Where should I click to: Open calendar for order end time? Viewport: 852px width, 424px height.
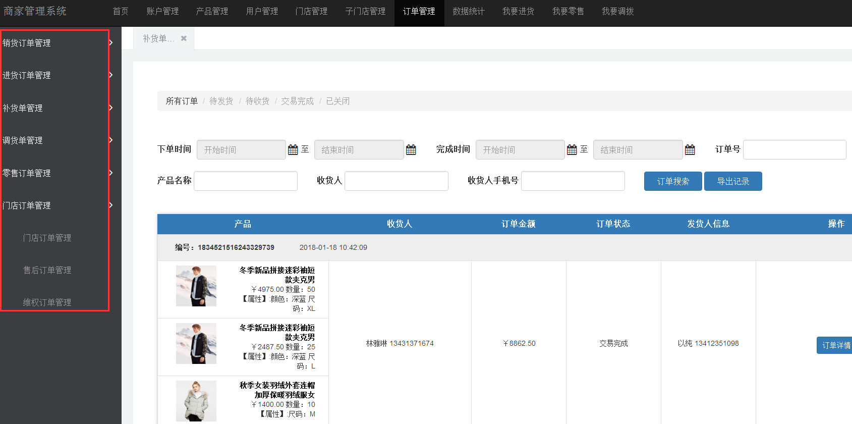[x=411, y=149]
